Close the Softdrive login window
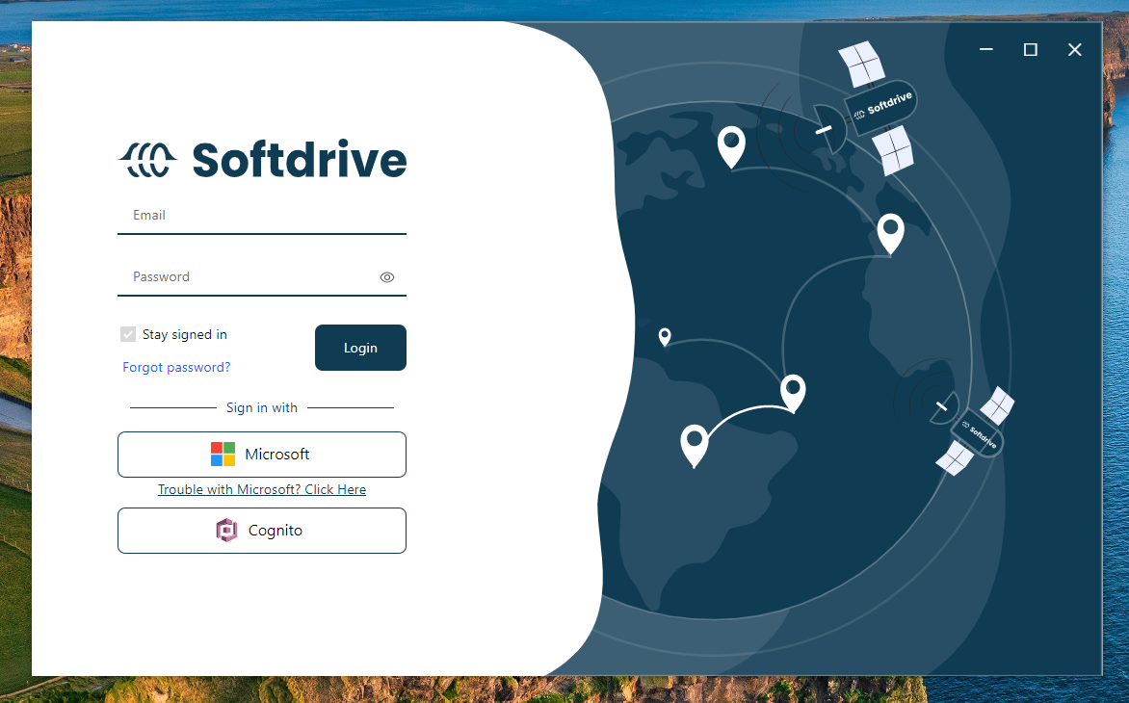 click(1074, 49)
